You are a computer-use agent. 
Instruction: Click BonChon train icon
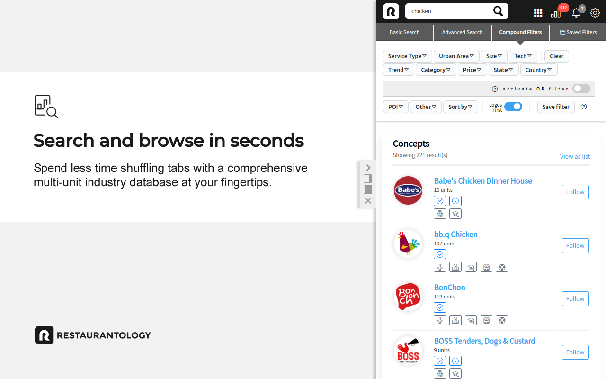click(x=486, y=320)
